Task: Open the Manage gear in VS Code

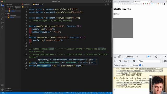Action: [x=2, y=90]
